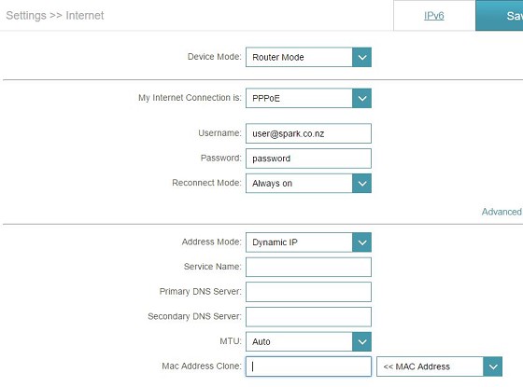Focus the Password field
523x387 pixels.
(x=308, y=159)
